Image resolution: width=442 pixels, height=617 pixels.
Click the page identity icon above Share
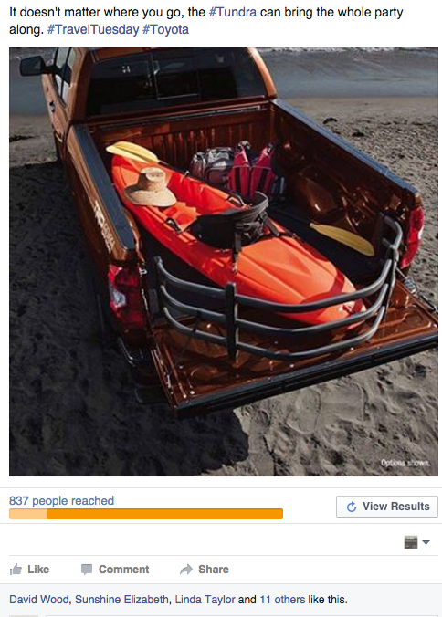pos(411,542)
